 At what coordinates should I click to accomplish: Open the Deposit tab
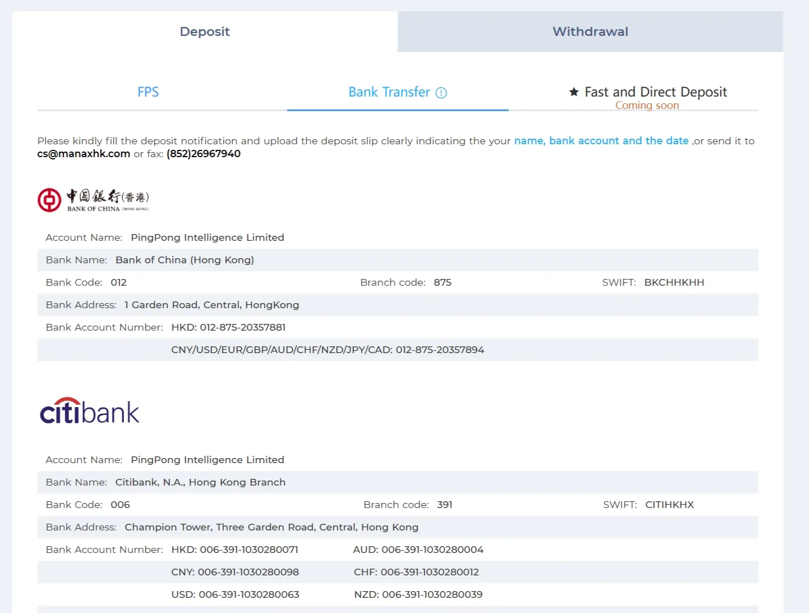tap(205, 32)
